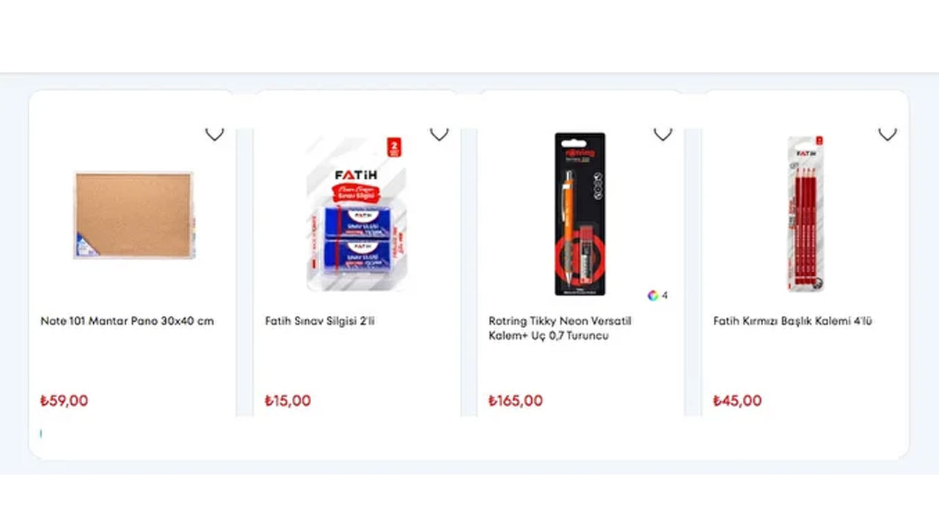This screenshot has width=939, height=528.
Task: Open Rotring Tikky Neon Versatil Kalem title
Action: 560,329
